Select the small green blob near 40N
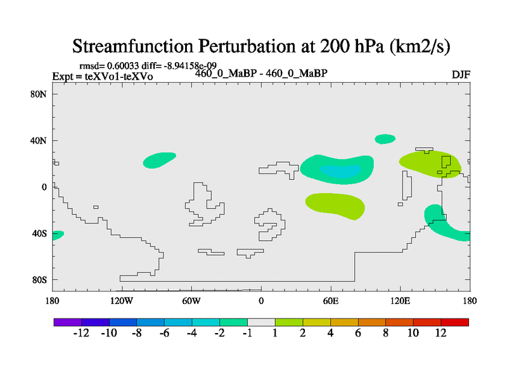Screen dimensions: 507x380 [x=385, y=139]
